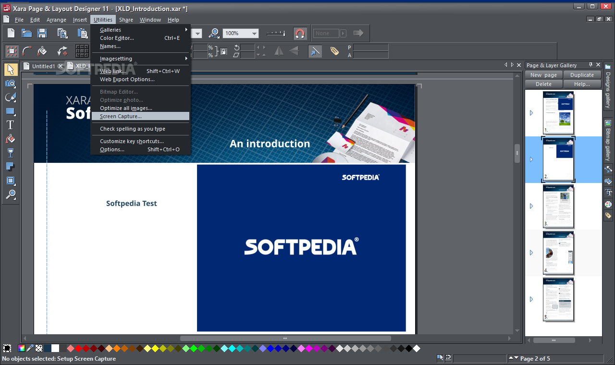Toggle the highlighted scale line widths button

tap(315, 51)
